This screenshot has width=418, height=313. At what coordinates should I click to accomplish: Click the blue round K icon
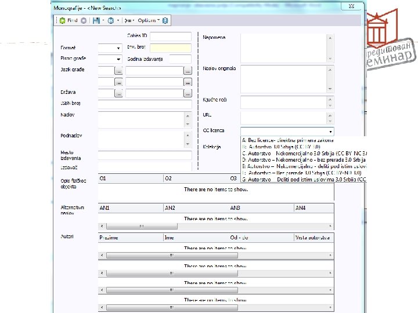click(x=111, y=20)
